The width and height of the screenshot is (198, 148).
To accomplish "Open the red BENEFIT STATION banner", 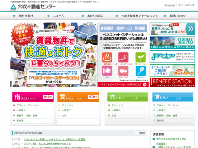I will pyautogui.click(x=172, y=83).
